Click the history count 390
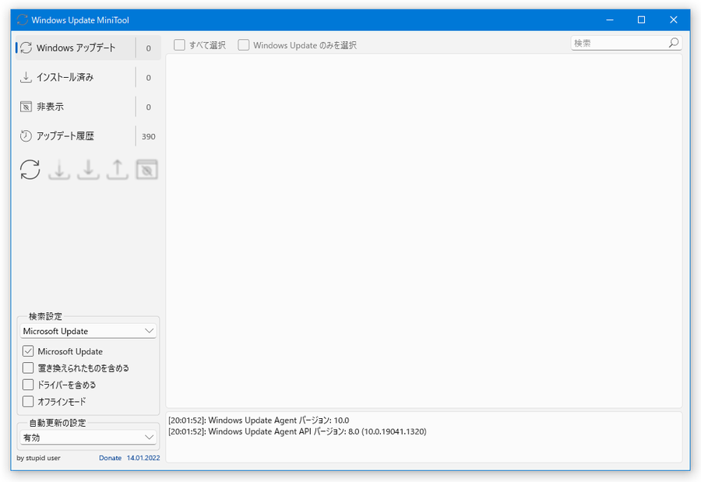 149,136
